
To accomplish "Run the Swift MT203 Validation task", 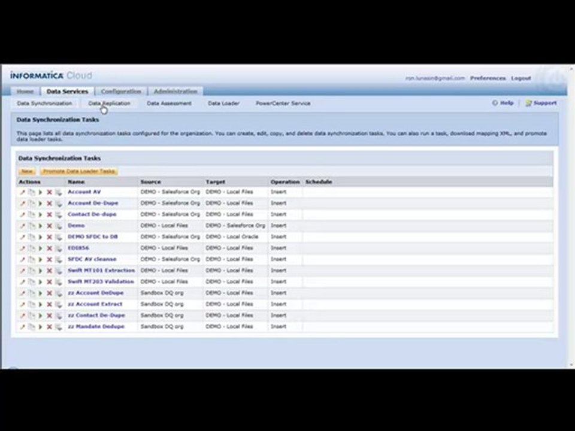I will (x=40, y=282).
